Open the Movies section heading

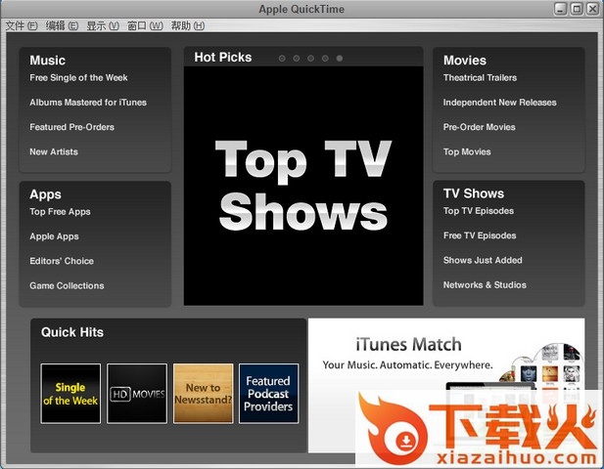[465, 61]
